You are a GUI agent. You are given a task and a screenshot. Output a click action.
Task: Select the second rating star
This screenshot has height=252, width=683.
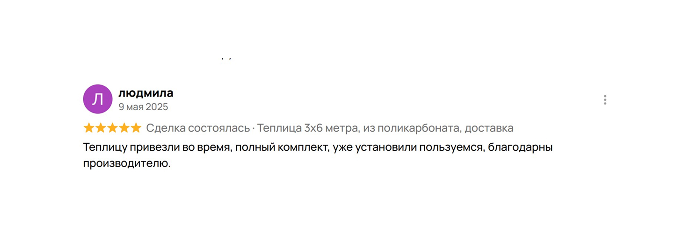point(101,128)
